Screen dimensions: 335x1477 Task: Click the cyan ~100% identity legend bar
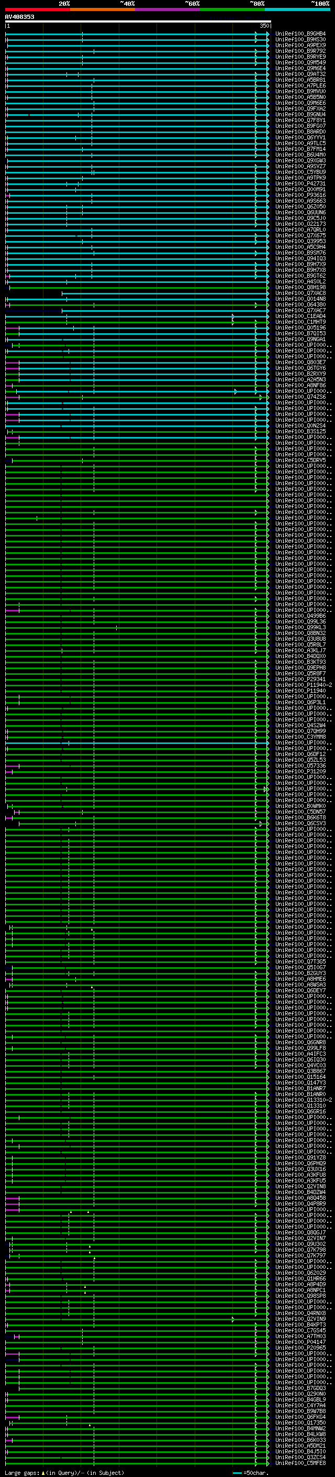[x=298, y=9]
